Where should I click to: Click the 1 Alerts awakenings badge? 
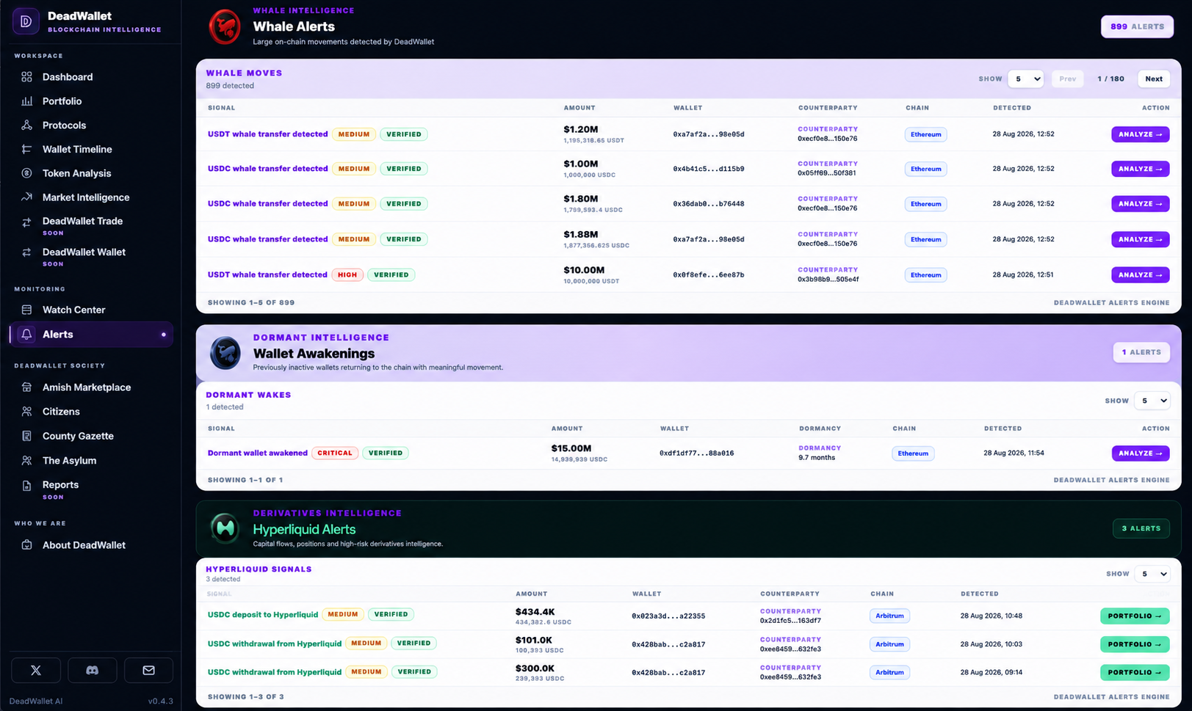coord(1141,352)
